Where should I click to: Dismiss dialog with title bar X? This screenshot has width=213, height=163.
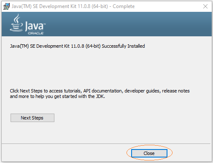point(205,6)
